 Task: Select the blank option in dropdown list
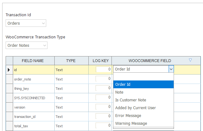(x=143, y=77)
